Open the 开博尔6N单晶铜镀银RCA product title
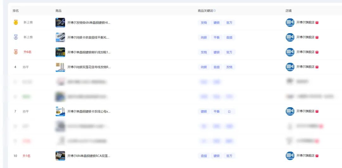Screen dimensions: 342x168 89,156
